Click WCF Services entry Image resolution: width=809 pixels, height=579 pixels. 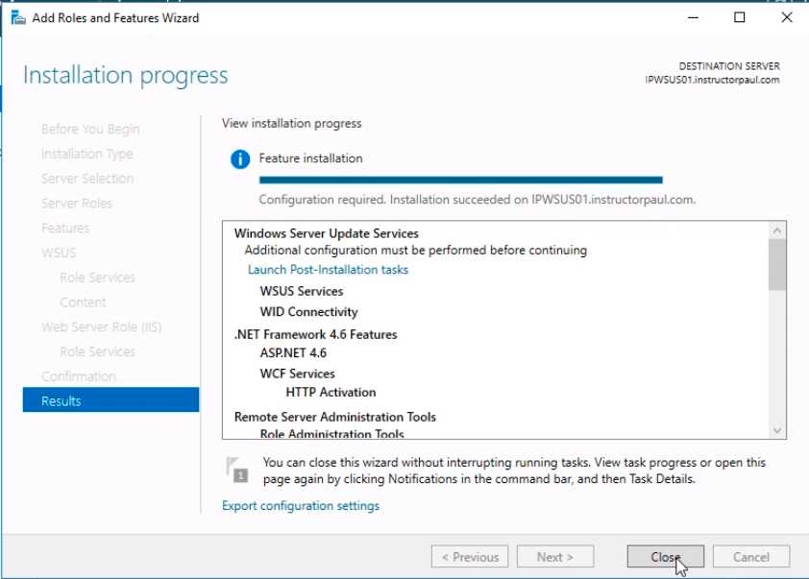[297, 374]
